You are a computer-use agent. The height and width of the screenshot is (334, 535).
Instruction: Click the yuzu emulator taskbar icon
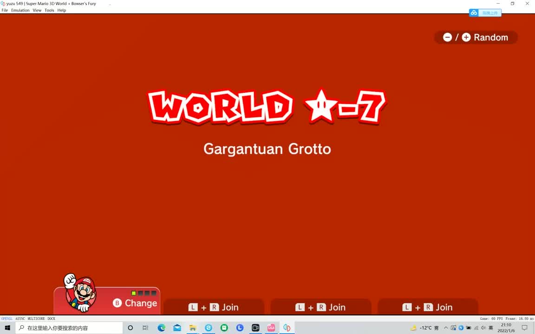tap(287, 328)
